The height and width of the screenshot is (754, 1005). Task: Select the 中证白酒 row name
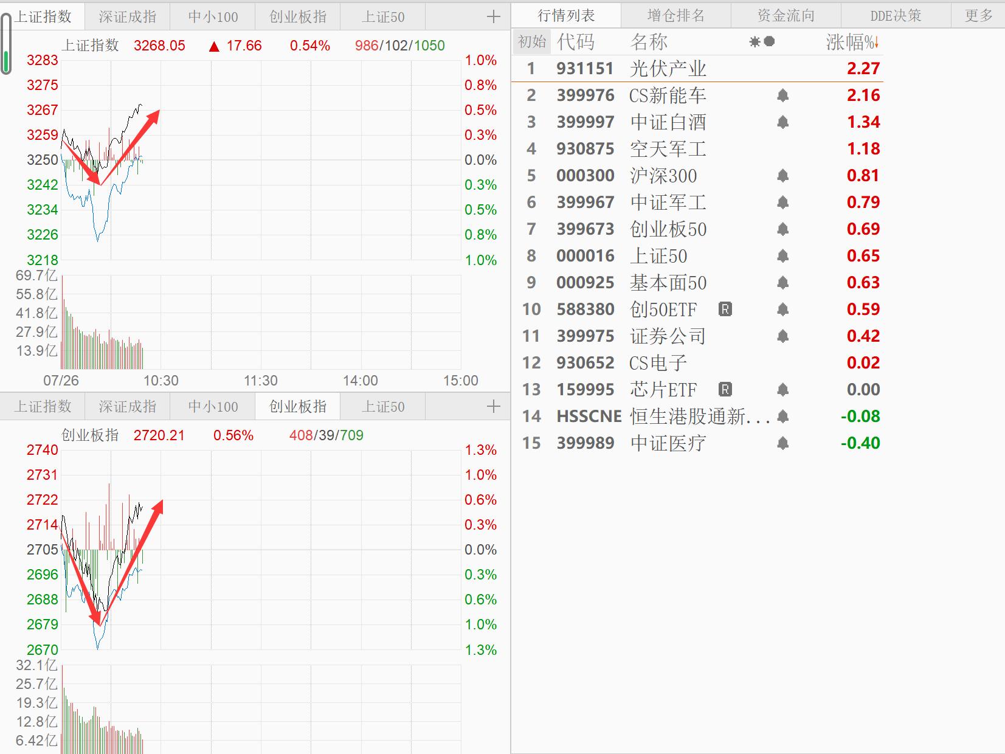668,122
